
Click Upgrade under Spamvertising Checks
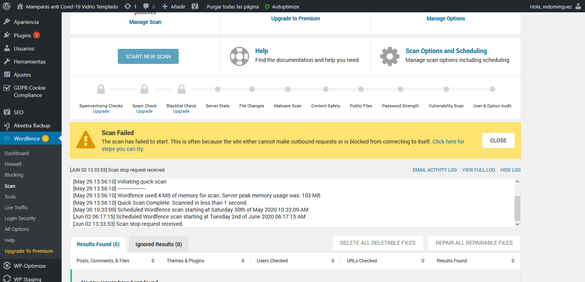click(x=101, y=111)
